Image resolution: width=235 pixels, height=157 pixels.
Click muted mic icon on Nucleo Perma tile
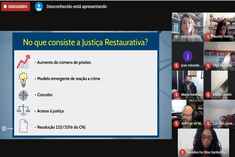208,36
